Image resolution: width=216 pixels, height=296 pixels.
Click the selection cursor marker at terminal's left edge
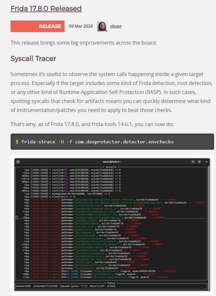click(17, 217)
